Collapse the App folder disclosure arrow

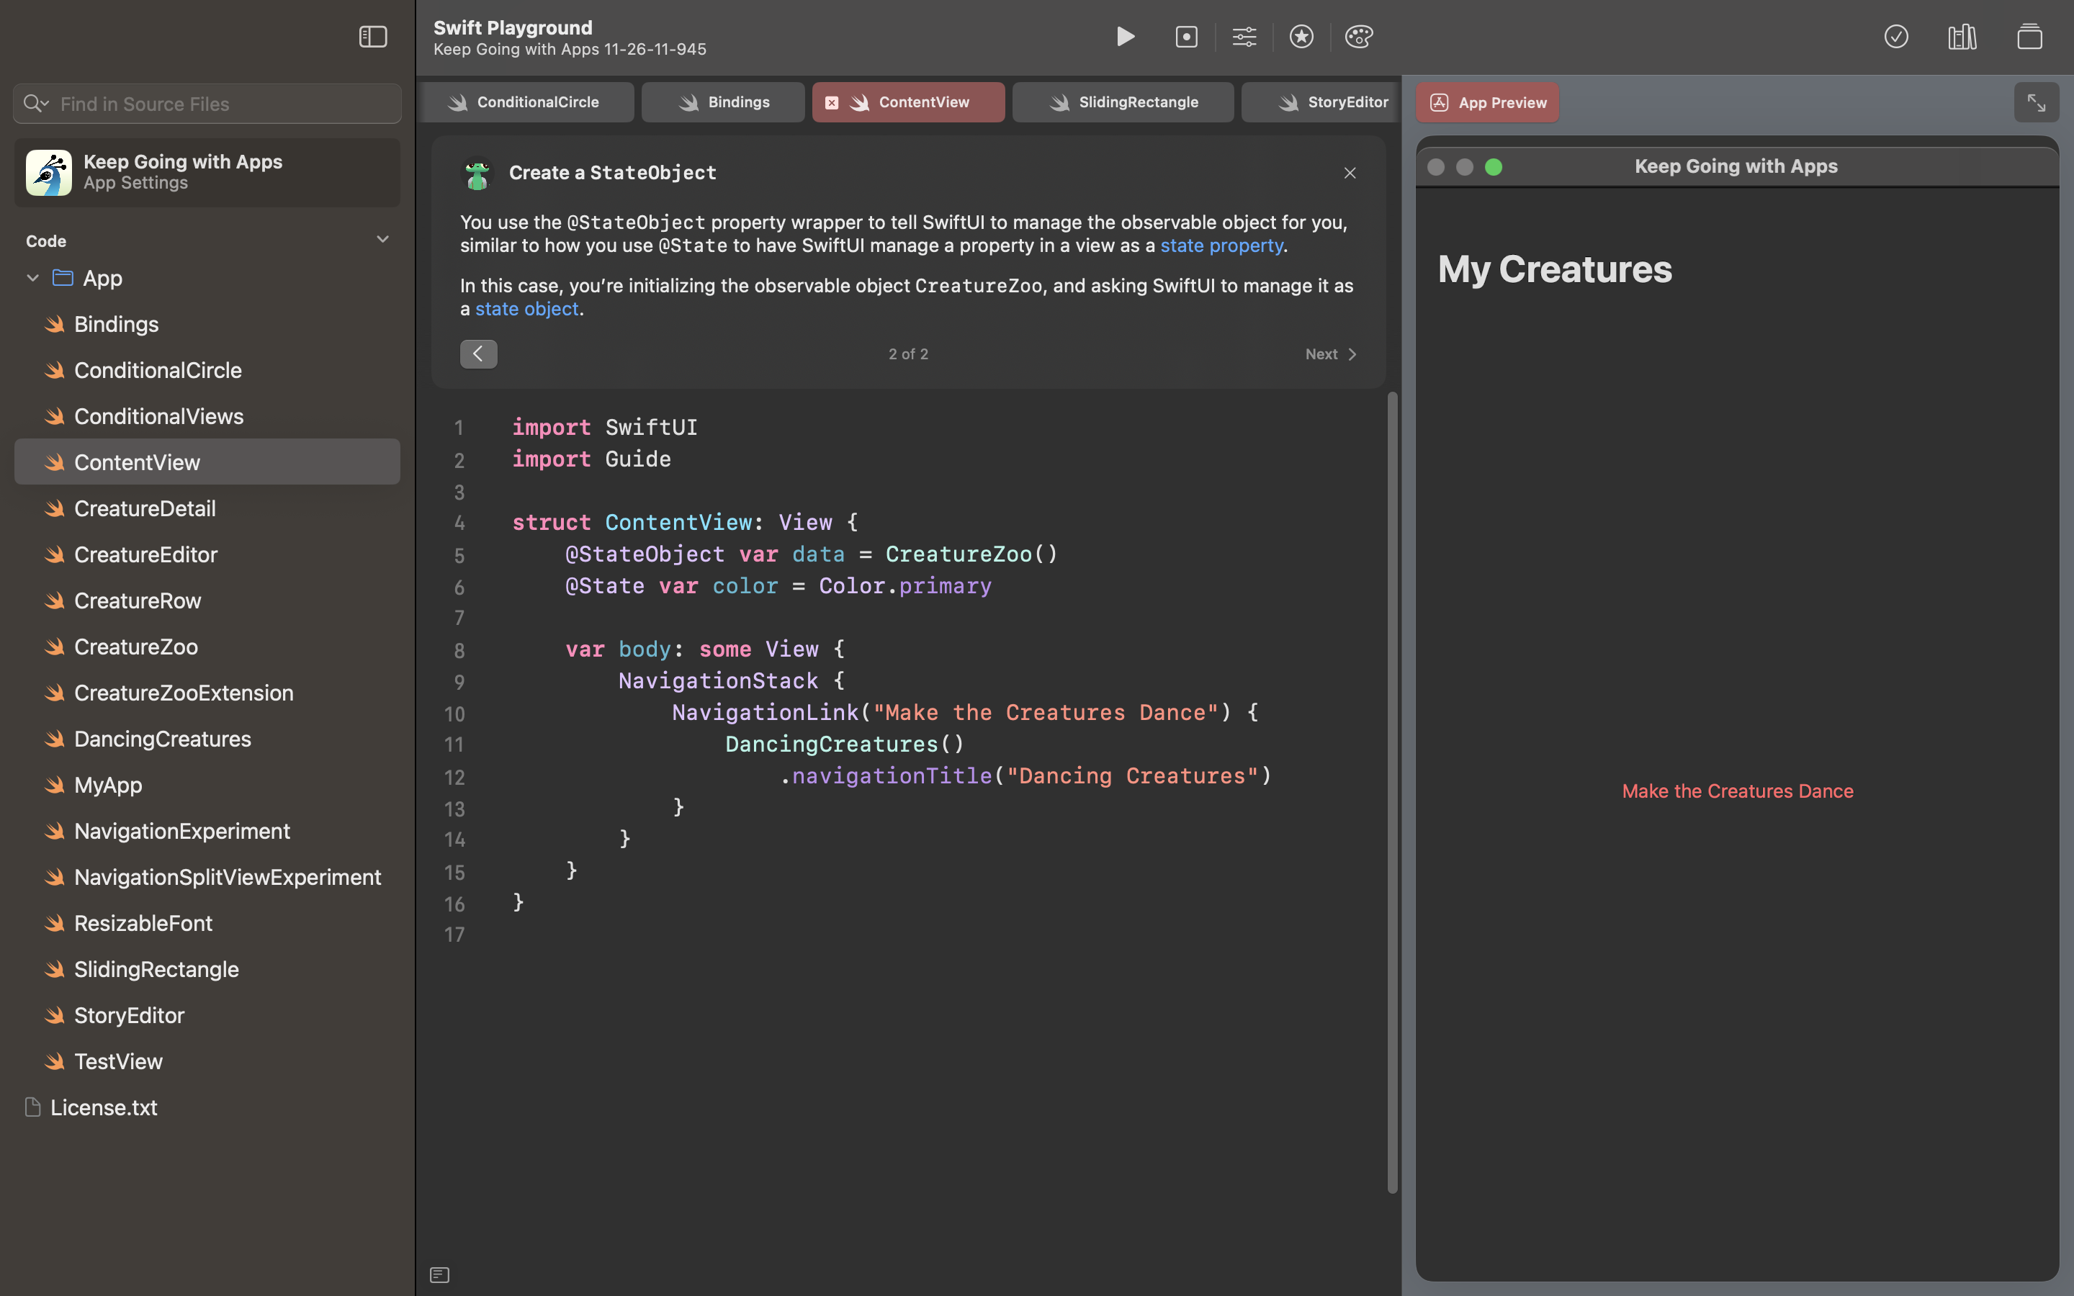pos(32,278)
